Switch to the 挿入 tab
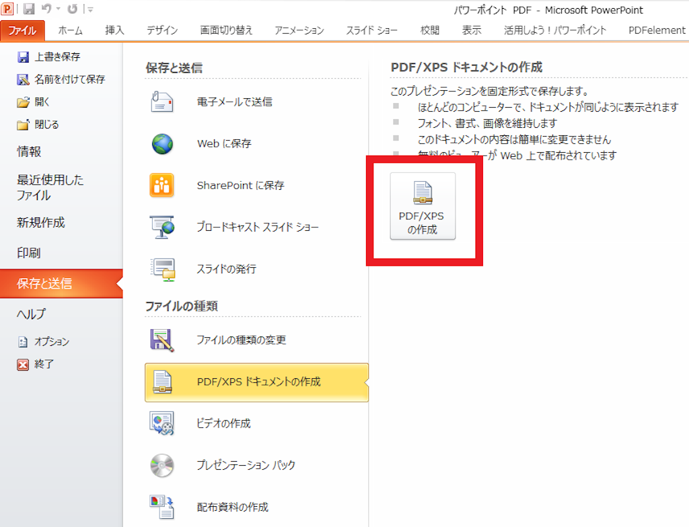 coord(114,30)
